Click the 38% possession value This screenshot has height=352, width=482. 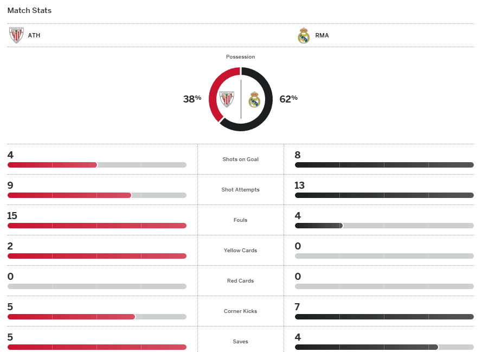click(192, 99)
